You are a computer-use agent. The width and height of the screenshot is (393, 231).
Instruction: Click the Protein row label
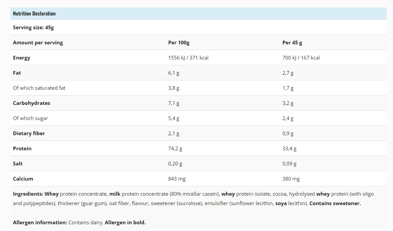22,149
